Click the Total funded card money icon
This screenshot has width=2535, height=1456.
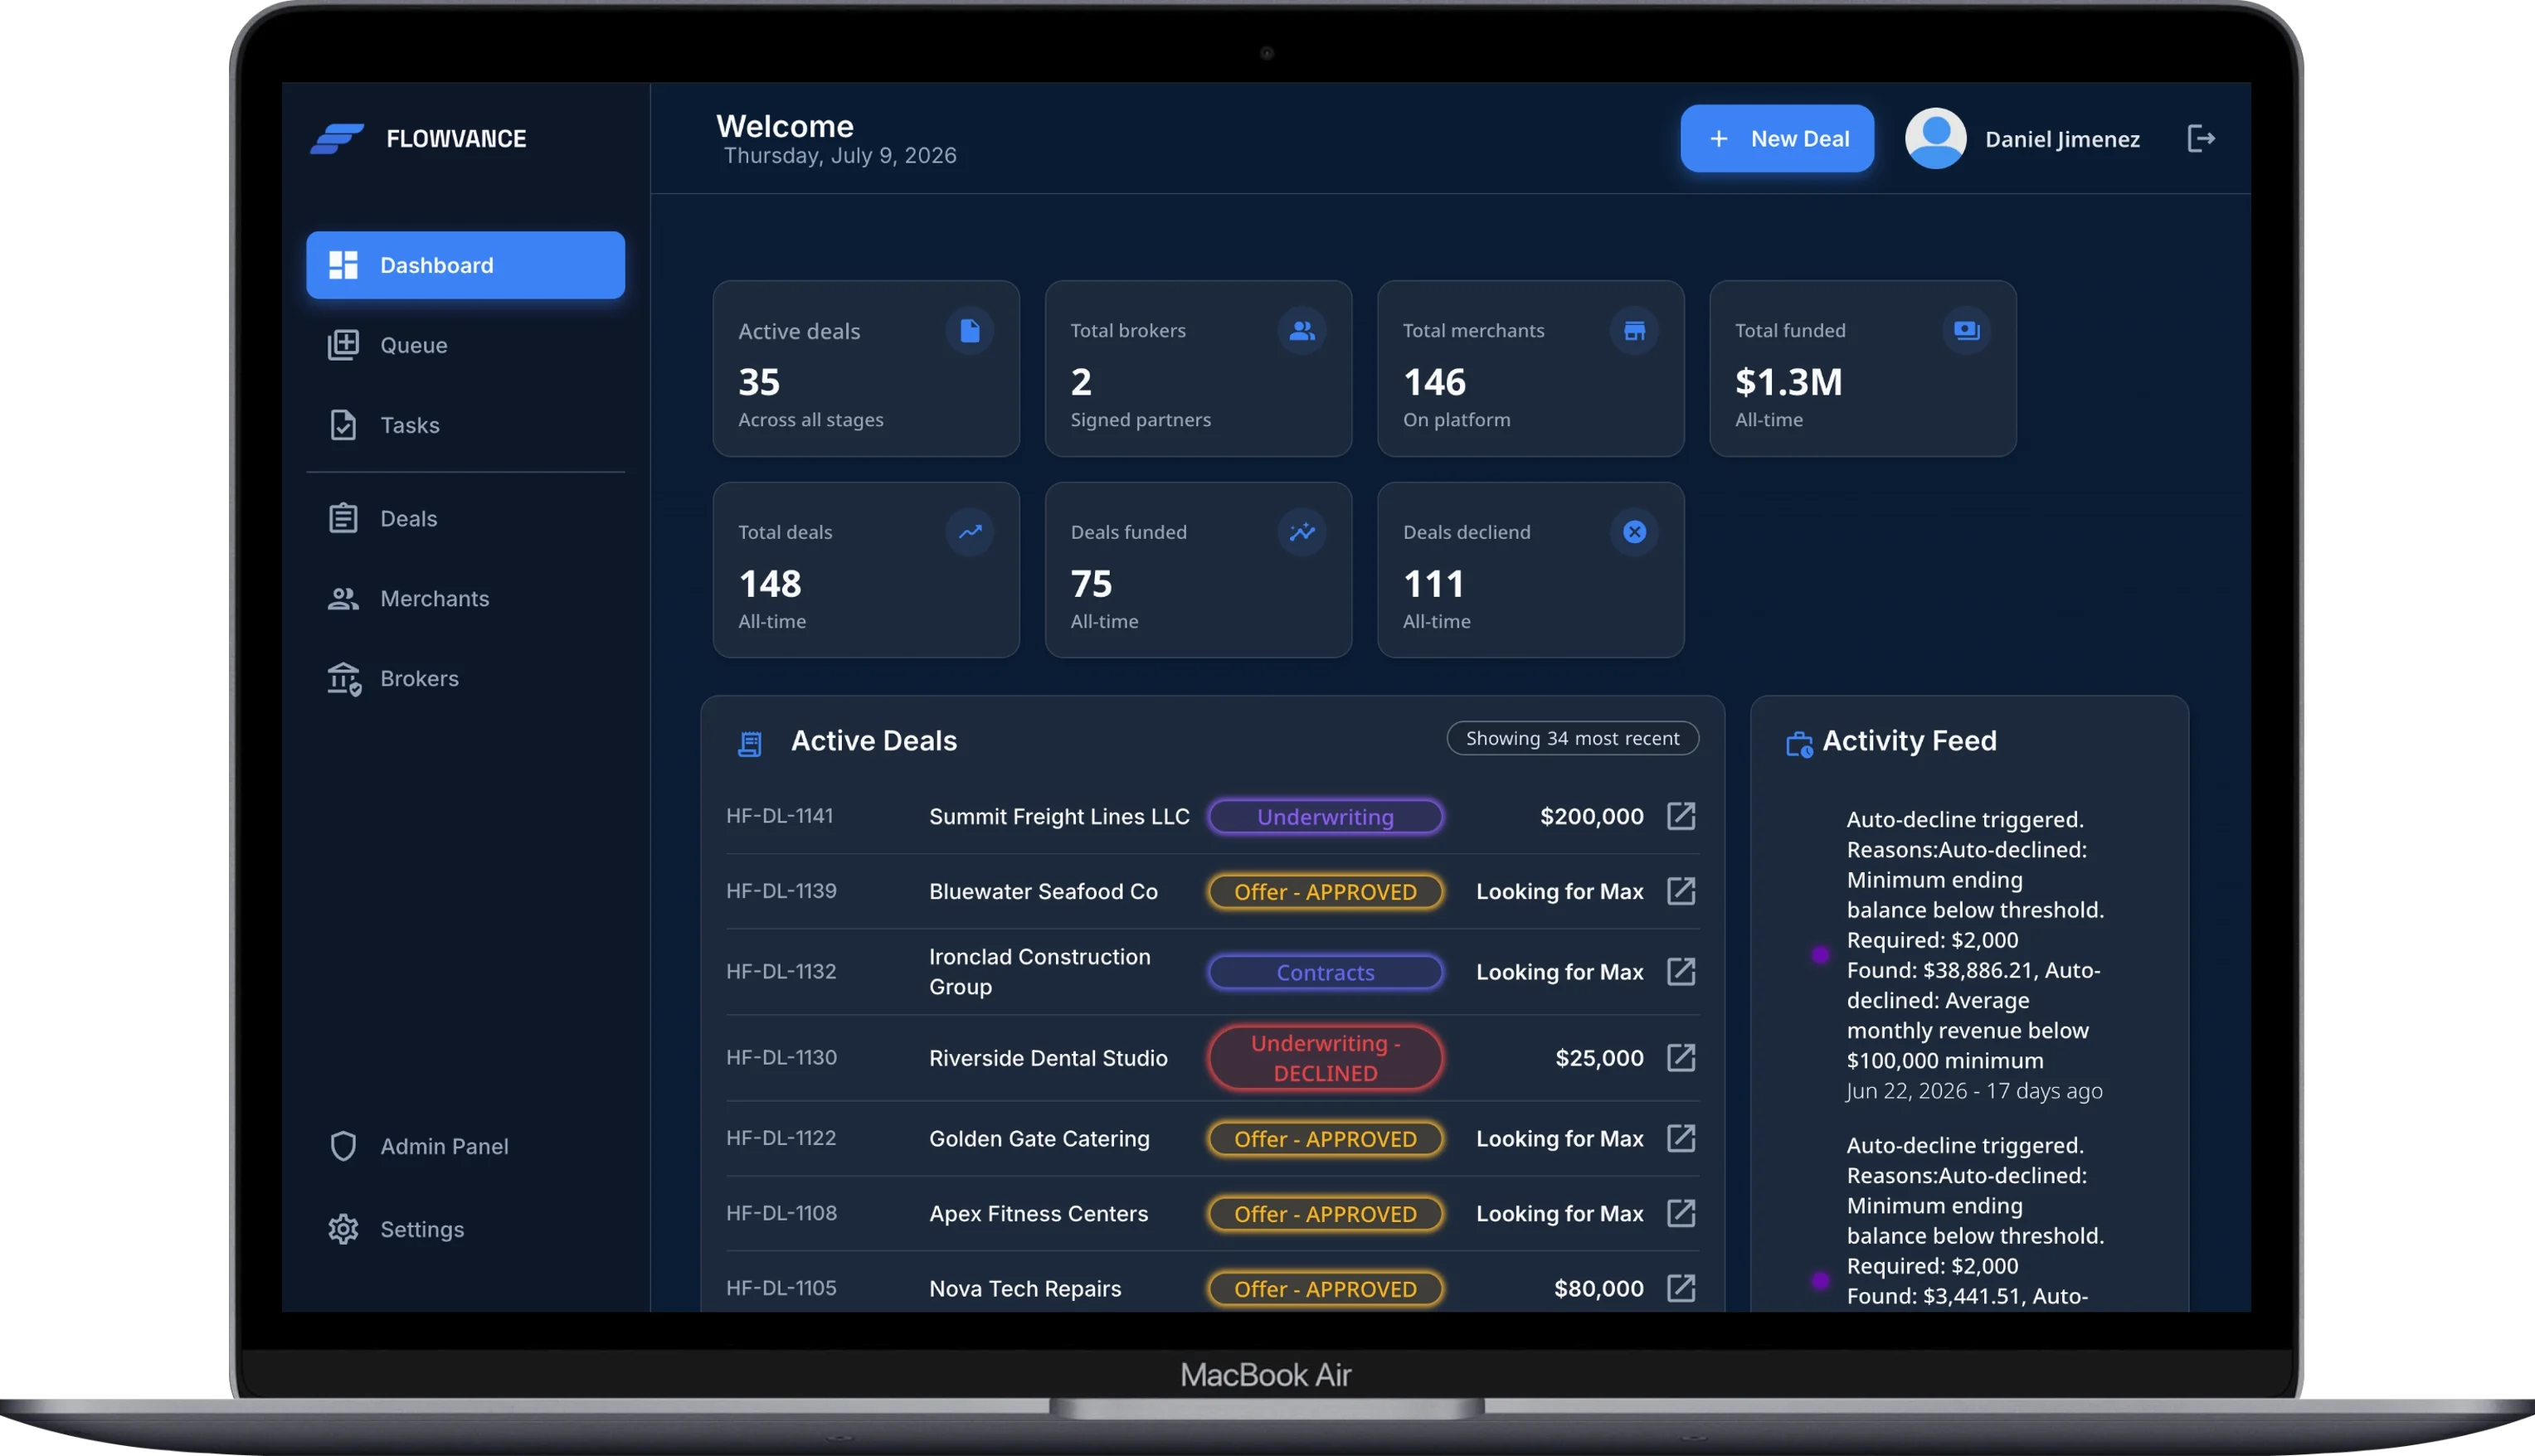(1966, 330)
